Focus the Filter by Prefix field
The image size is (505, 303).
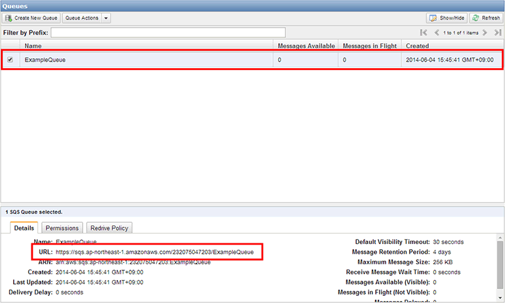click(169, 32)
